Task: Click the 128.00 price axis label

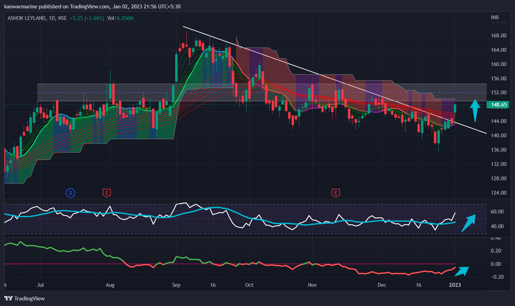Action: [x=499, y=178]
